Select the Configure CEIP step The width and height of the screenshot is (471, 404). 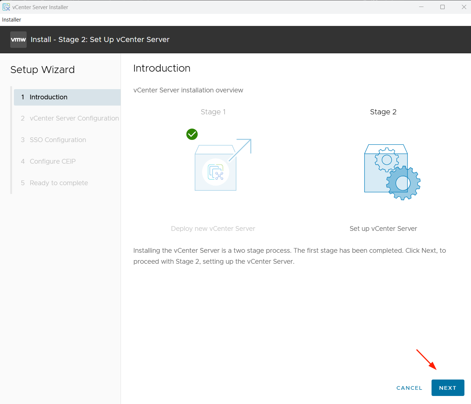click(x=67, y=161)
